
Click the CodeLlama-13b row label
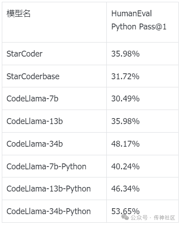pyautogui.click(x=34, y=121)
